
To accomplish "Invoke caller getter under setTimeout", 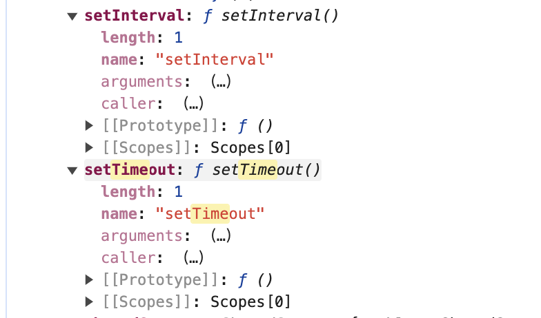I will point(193,257).
